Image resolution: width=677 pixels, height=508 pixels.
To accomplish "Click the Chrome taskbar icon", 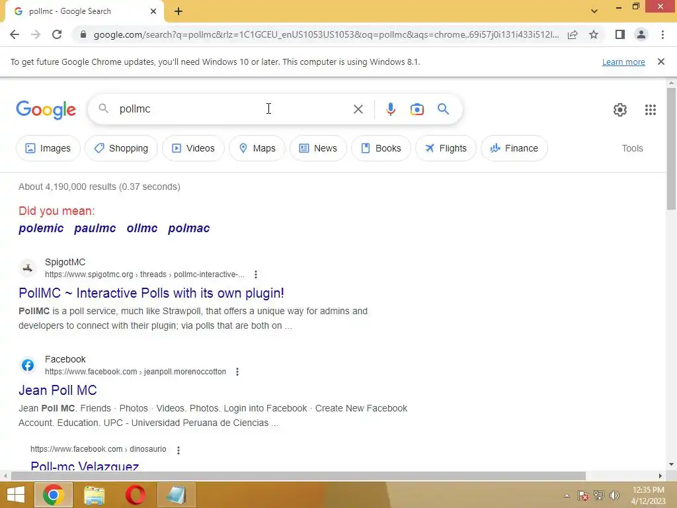I will 54,495.
